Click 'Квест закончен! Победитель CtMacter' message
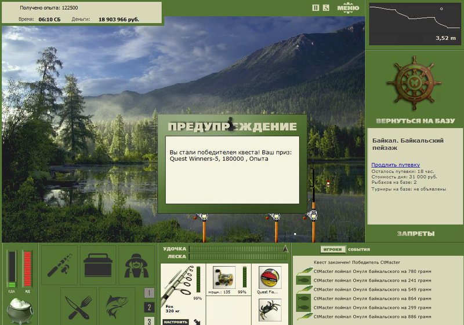Viewport: 464px width, 325px height. 357,262
